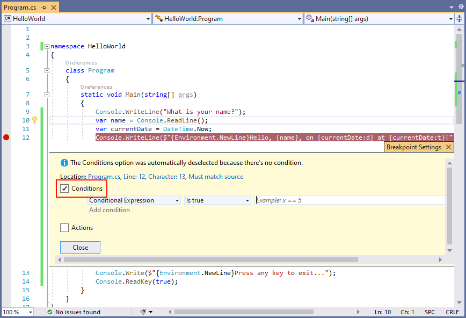Click the condition expression input field
Image resolution: width=466 pixels, height=318 pixels.
pos(349,199)
